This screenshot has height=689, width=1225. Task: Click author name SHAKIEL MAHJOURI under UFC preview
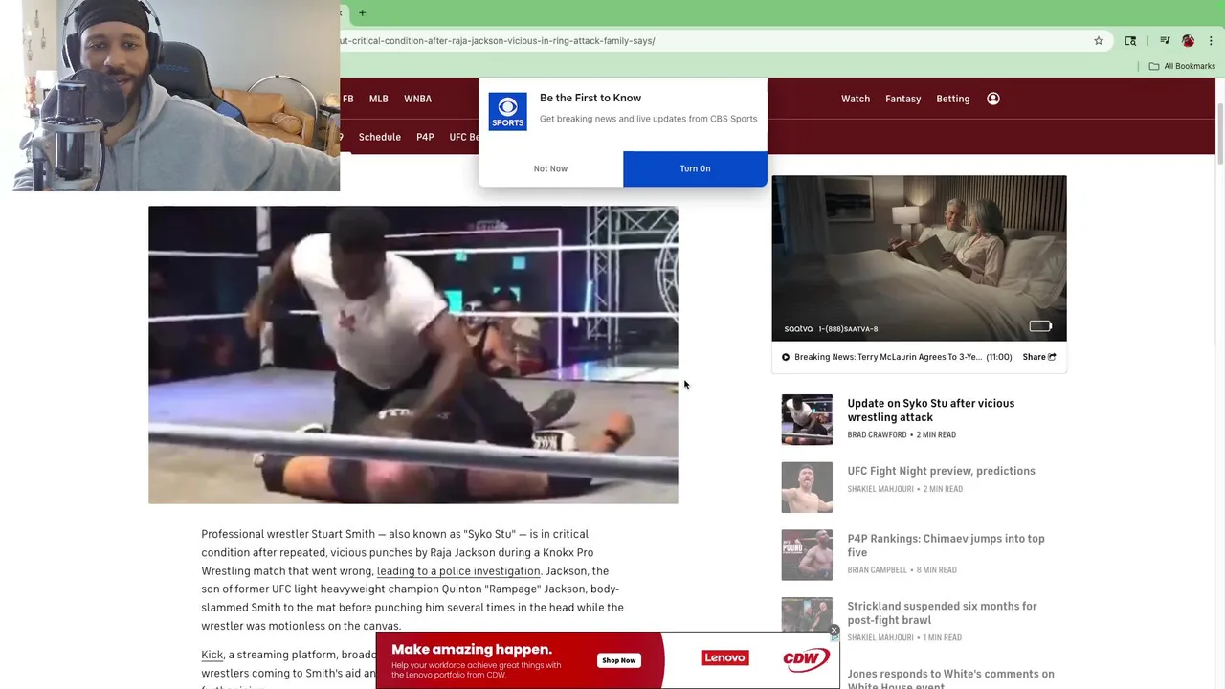pos(880,489)
